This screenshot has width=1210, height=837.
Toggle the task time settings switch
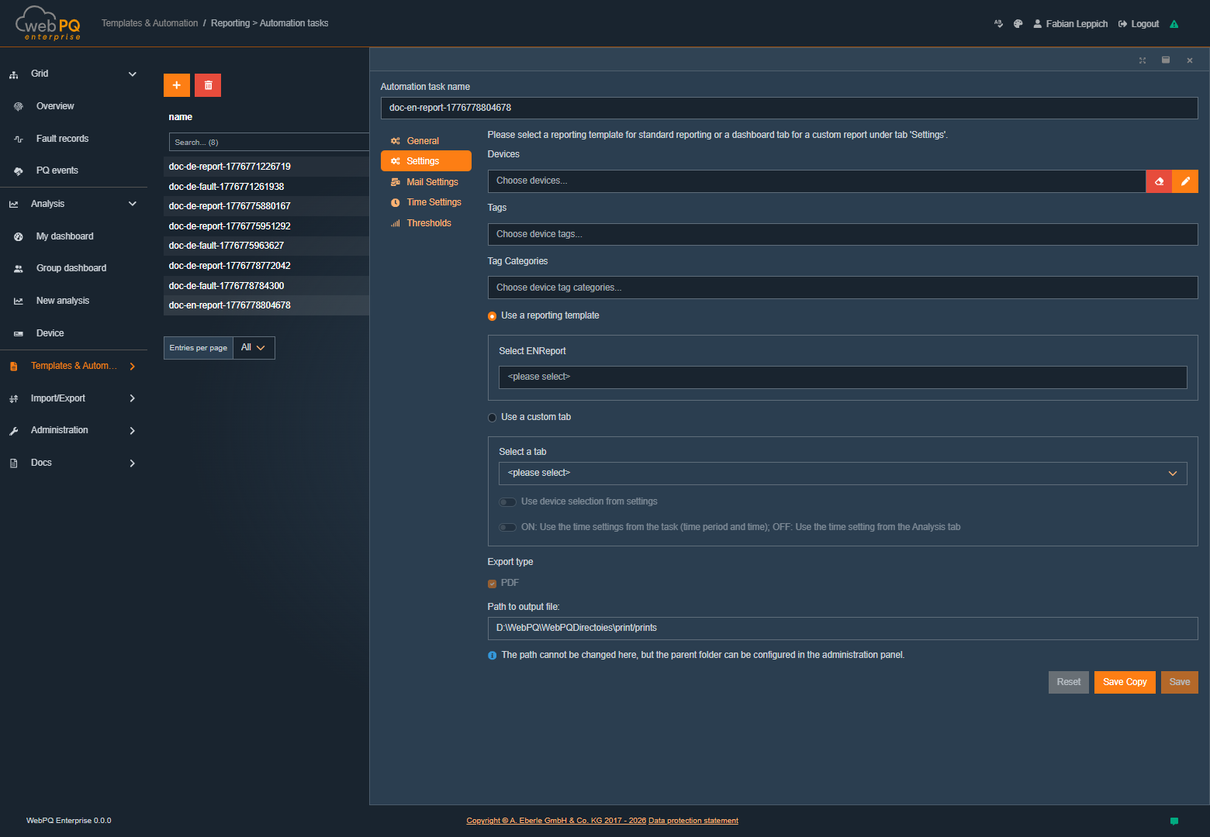click(507, 527)
